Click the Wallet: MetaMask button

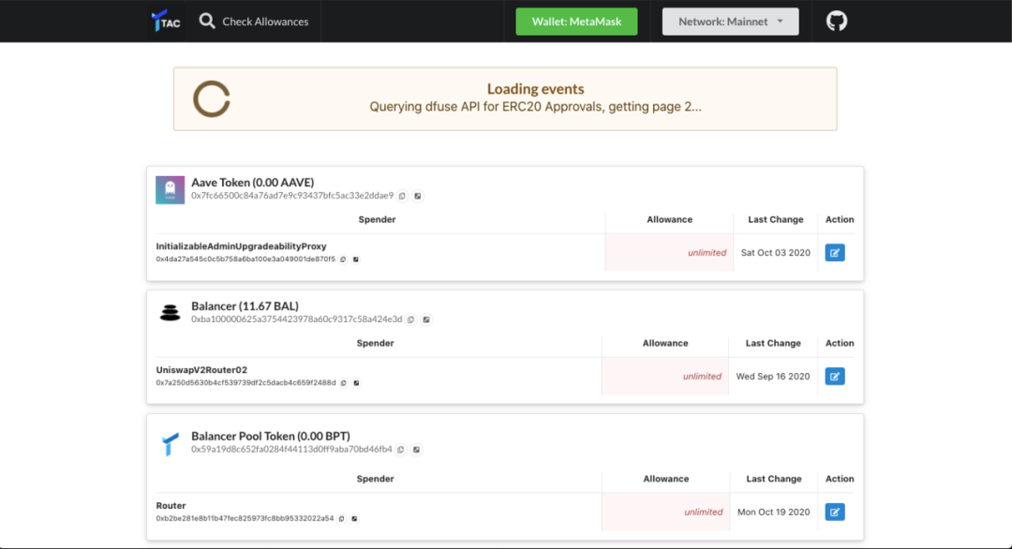click(x=576, y=22)
